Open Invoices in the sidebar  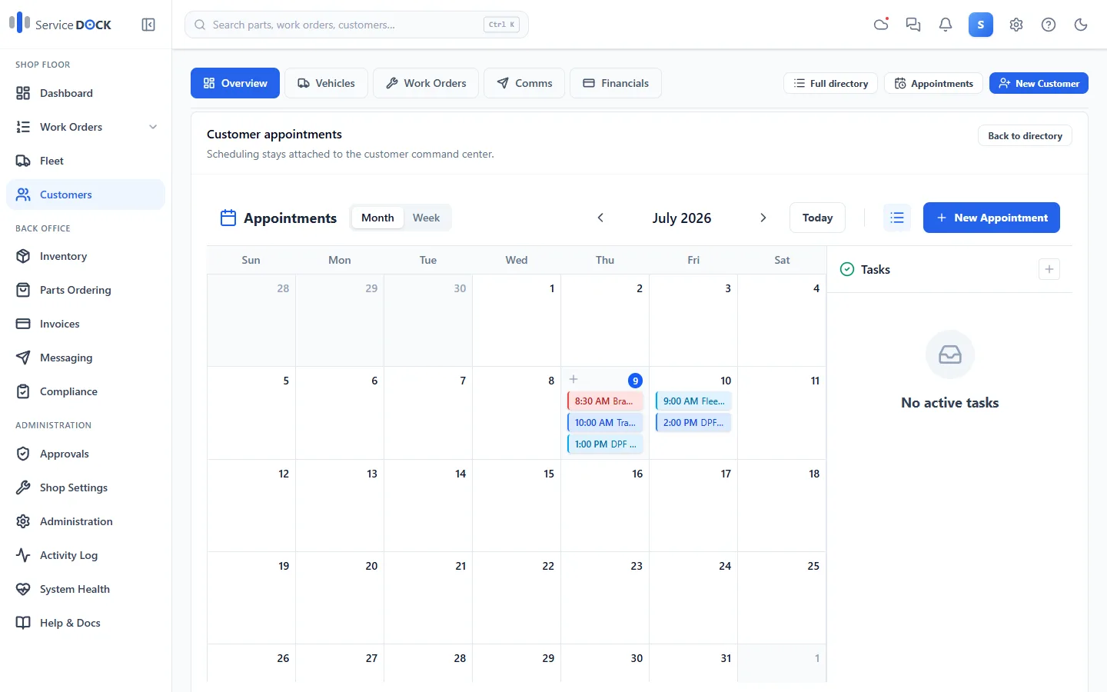click(85, 324)
